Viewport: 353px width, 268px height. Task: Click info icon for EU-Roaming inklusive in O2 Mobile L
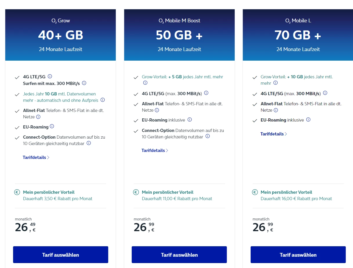[308, 119]
